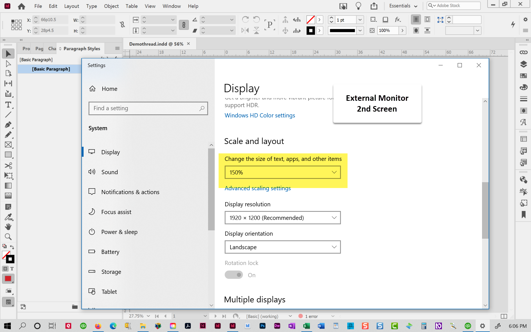Toggle Rotation lock off
Screen dimensions: 531x332
234,275
